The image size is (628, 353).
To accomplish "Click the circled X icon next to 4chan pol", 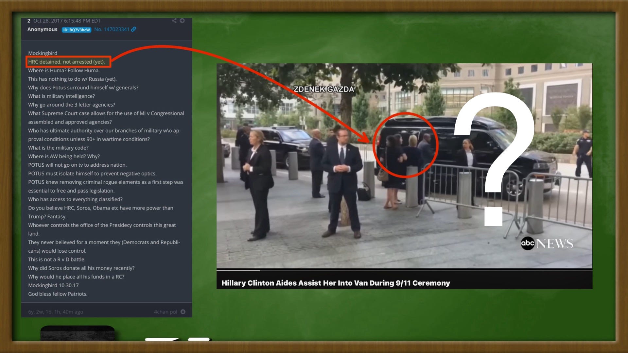I will (x=183, y=312).
